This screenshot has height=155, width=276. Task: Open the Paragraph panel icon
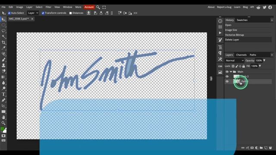pyautogui.click(x=220, y=53)
